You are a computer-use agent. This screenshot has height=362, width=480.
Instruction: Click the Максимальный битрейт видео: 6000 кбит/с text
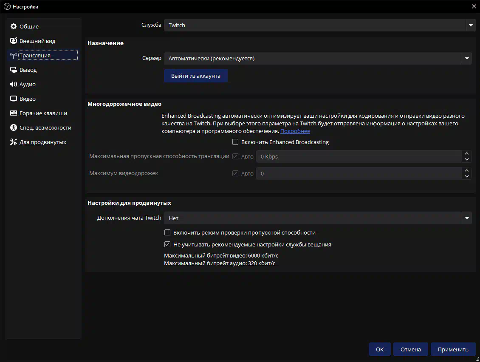[221, 255]
